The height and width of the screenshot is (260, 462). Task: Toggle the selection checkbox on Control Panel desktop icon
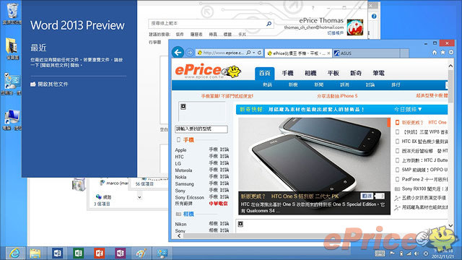[6, 74]
